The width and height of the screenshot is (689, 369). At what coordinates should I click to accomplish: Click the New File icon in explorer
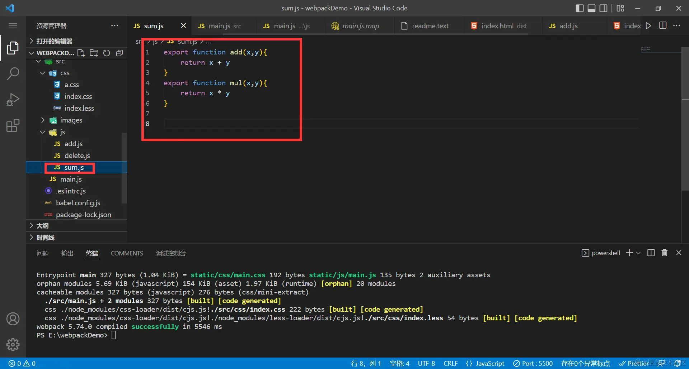coord(81,53)
